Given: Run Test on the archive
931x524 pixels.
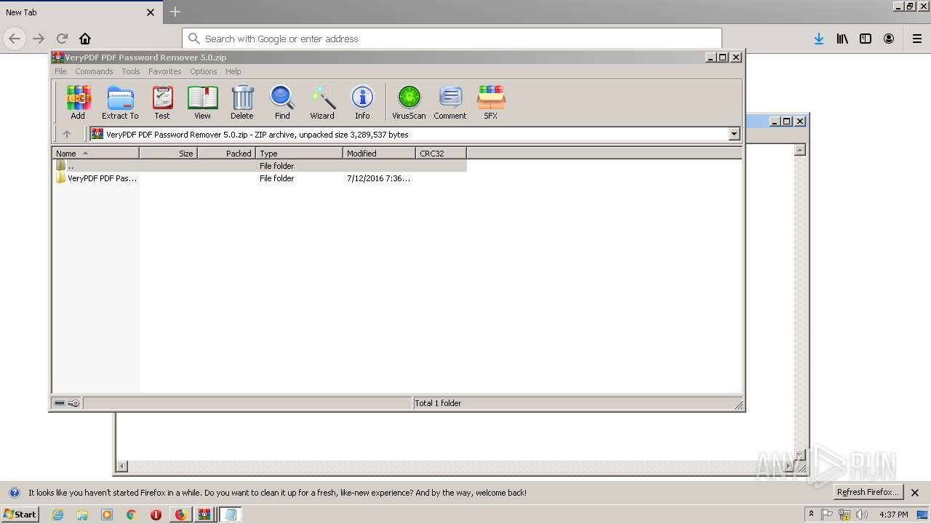Looking at the screenshot, I should [x=162, y=102].
